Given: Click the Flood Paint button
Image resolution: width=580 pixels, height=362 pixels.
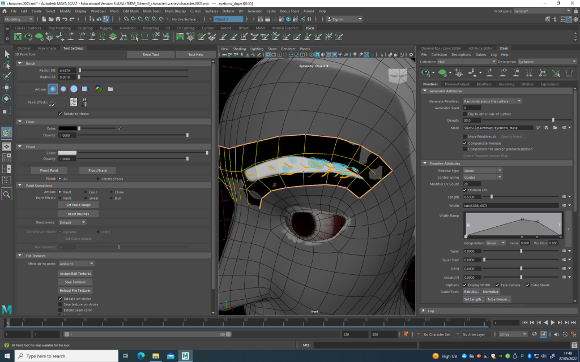Looking at the screenshot, I should (x=49, y=170).
